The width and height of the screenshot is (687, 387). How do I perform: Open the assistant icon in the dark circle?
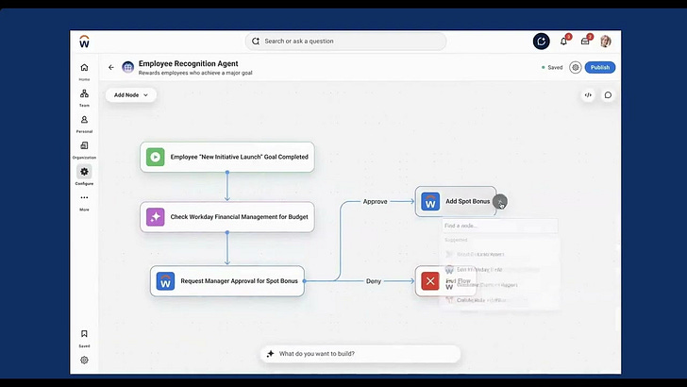pos(541,42)
